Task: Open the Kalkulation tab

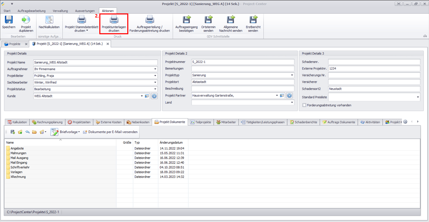Action: click(17, 122)
